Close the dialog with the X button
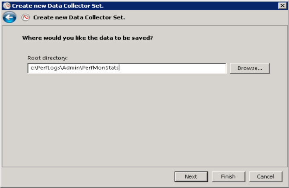 (x=282, y=5)
